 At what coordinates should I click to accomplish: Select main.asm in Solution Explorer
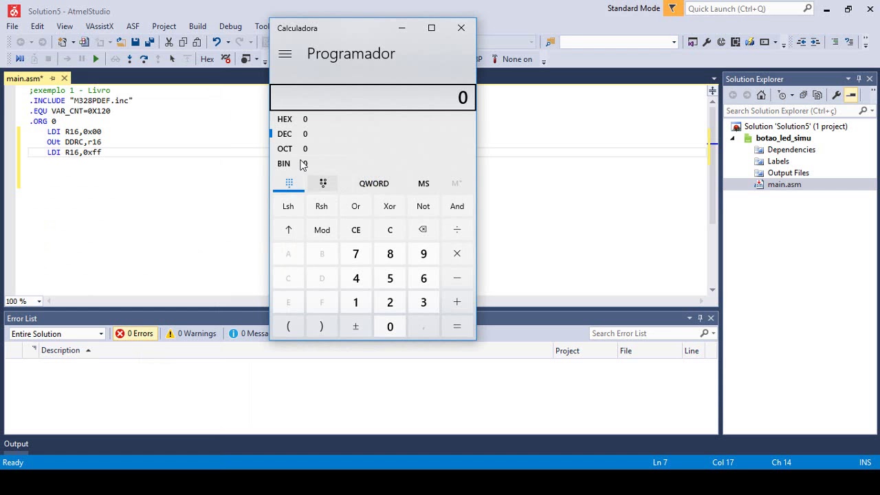point(784,184)
